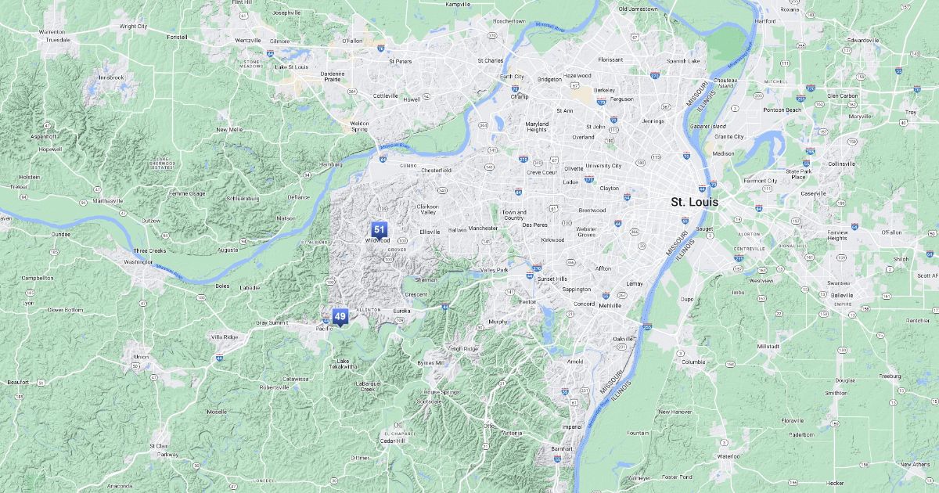
Task: Select the Cedar Hill label
Action: [392, 441]
